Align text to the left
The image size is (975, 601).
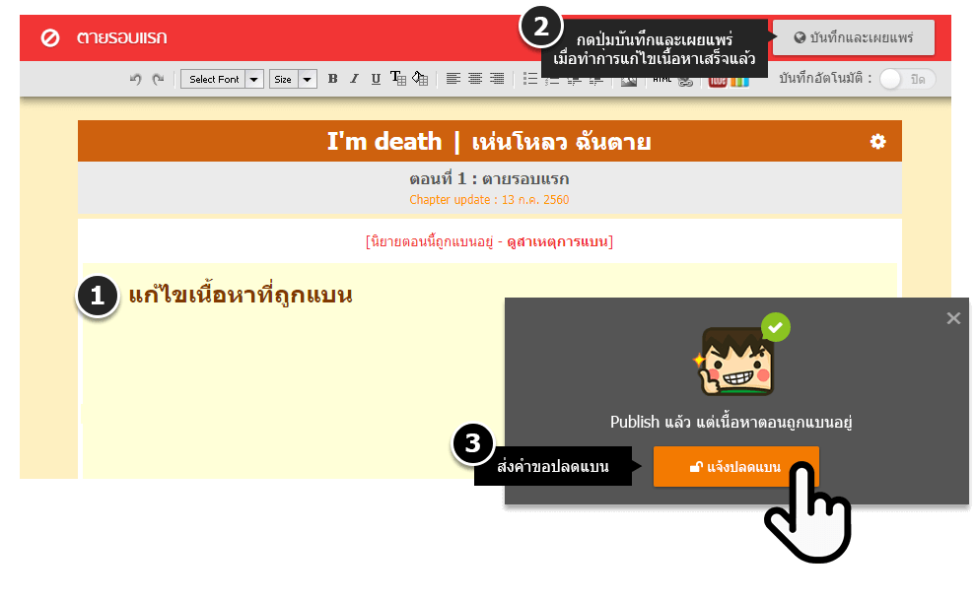[x=453, y=79]
